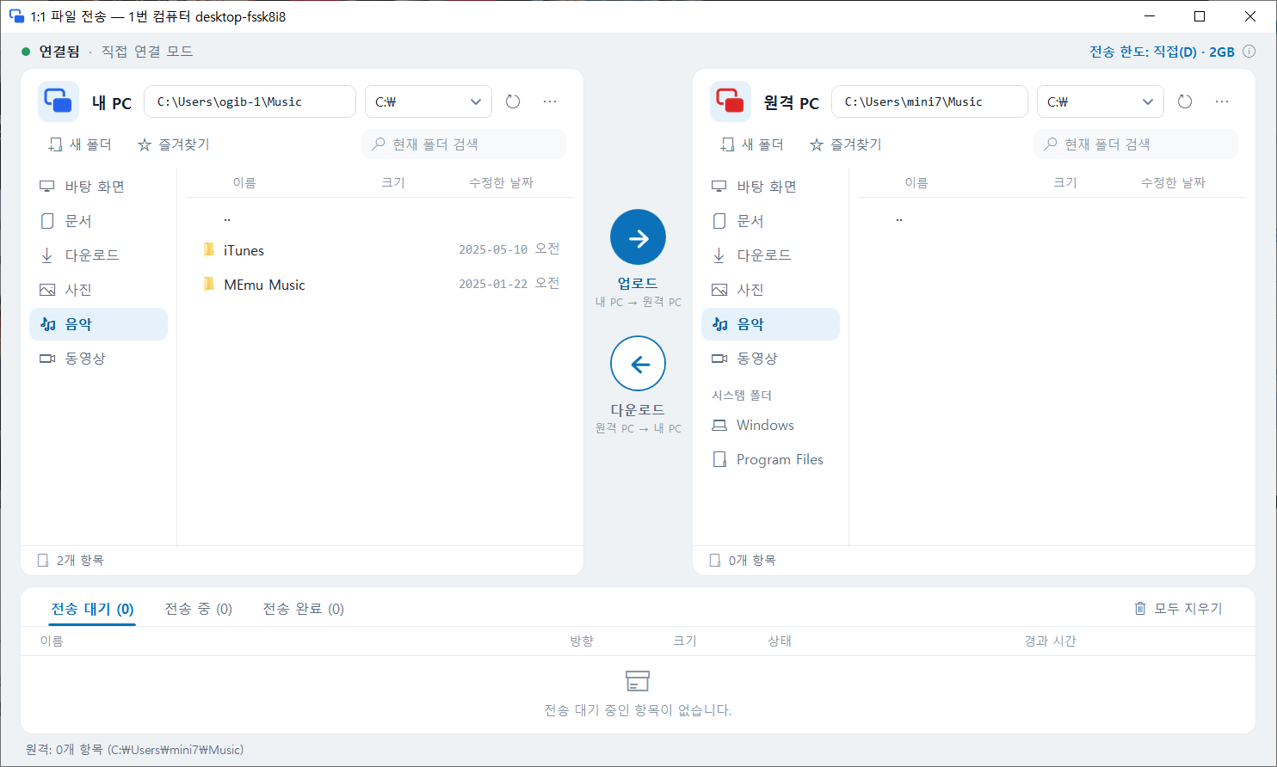Click 모두 지우기 to clear all
The height and width of the screenshot is (767, 1277).
[1178, 609]
